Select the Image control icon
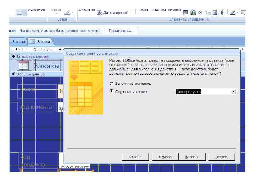Viewport: 256px width, 192px height. (x=215, y=12)
